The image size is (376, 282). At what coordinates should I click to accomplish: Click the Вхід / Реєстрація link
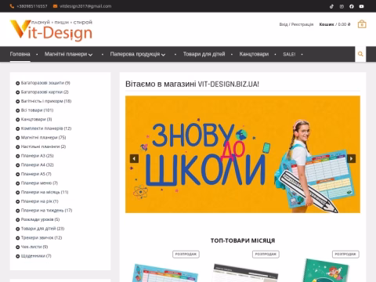tap(296, 24)
